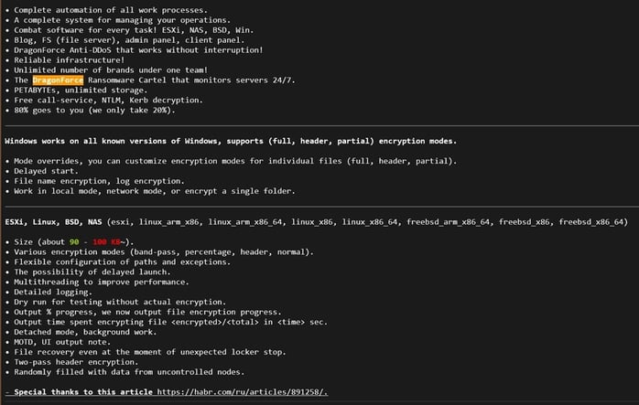Screen dimensions: 639x405
Task: Click the highlighted DragonForce word
Action: [58, 80]
